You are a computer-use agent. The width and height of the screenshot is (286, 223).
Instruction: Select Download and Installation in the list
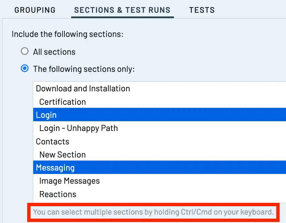point(159,89)
